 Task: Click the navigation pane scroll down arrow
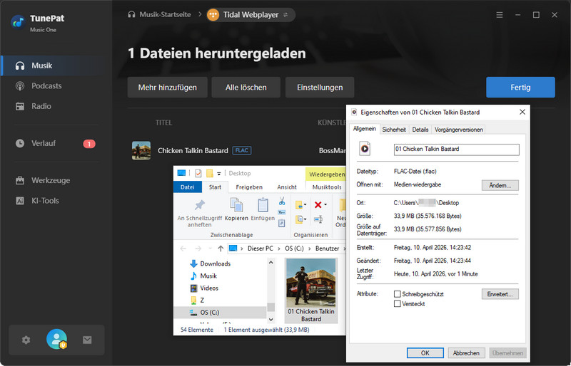pos(271,320)
